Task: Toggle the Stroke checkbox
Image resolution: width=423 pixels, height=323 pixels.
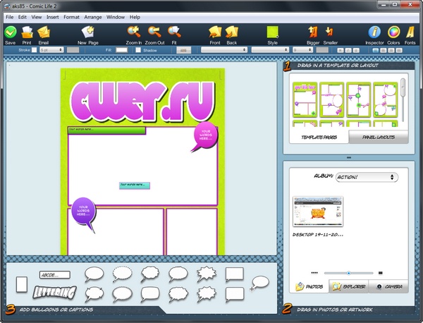Action: tap(34, 50)
